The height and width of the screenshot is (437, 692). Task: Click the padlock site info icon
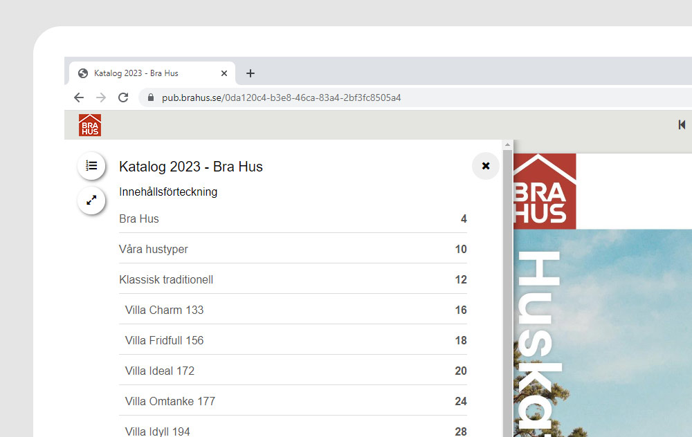[150, 97]
